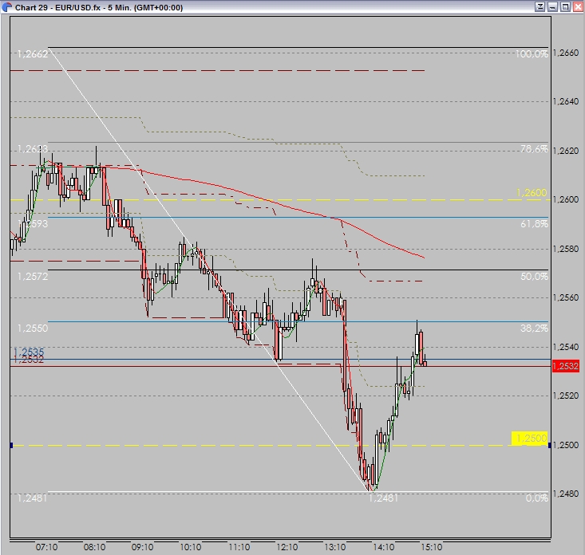Maximize the Chart 29 window
The image size is (585, 555).
click(565, 6)
